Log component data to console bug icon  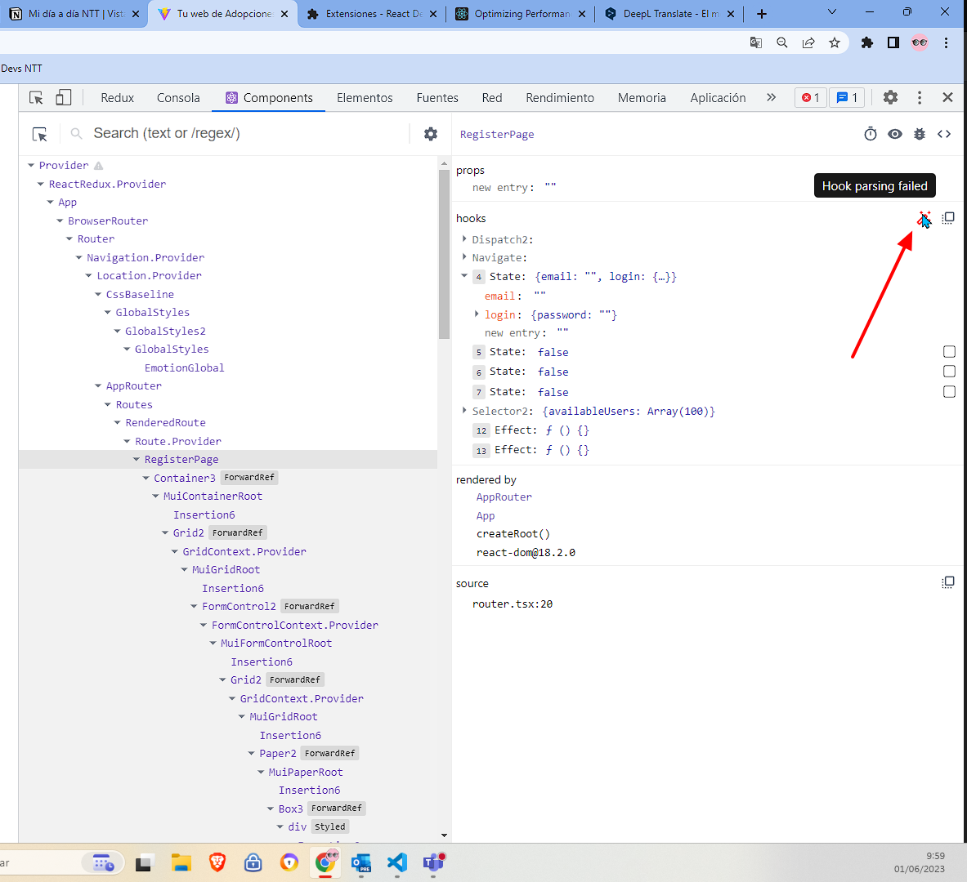pos(920,134)
